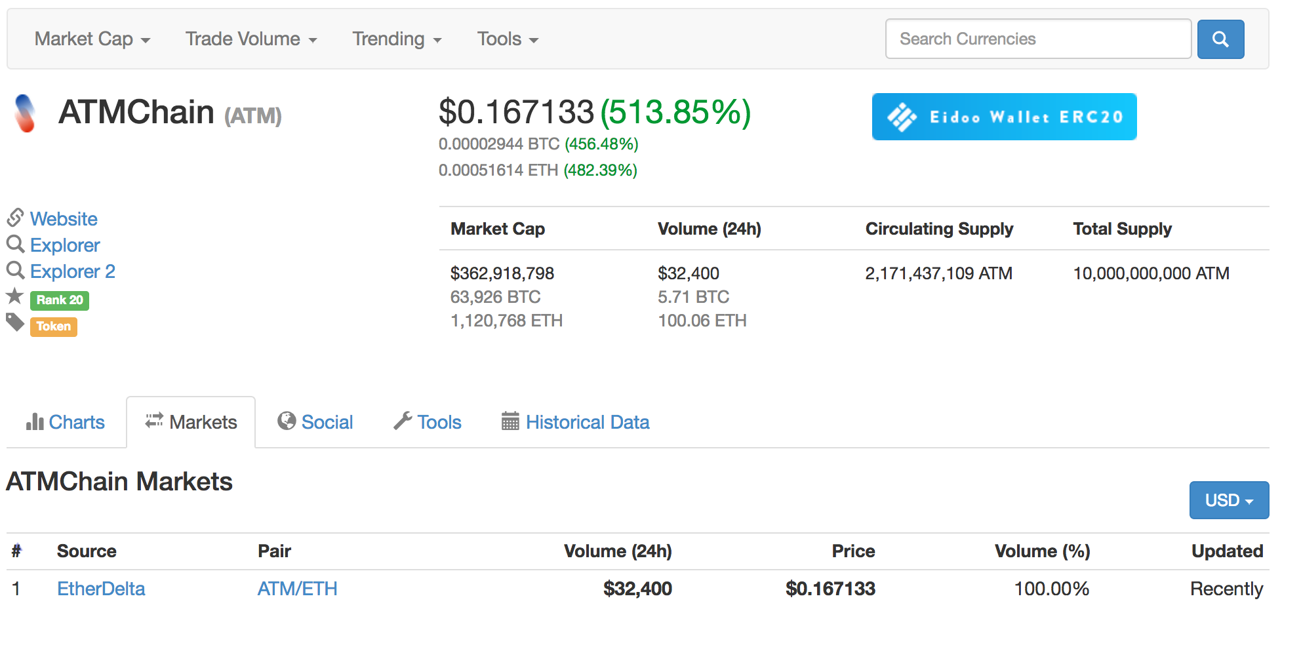Click the Updated column header
The width and height of the screenshot is (1301, 649).
pos(1227,551)
